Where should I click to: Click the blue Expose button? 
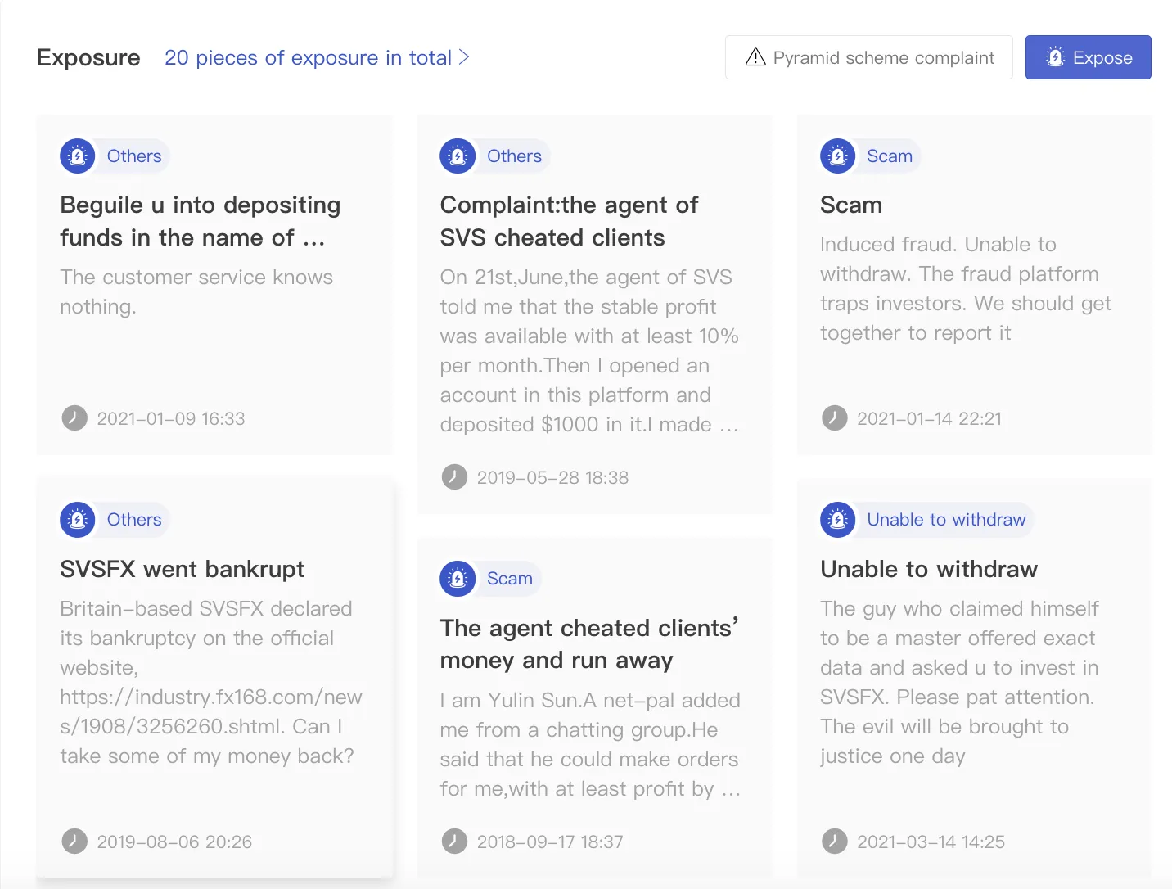[x=1089, y=57]
